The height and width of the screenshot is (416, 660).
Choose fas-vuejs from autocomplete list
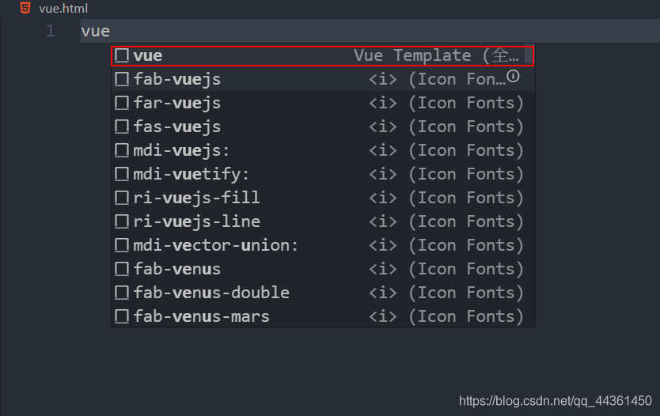pyautogui.click(x=177, y=127)
